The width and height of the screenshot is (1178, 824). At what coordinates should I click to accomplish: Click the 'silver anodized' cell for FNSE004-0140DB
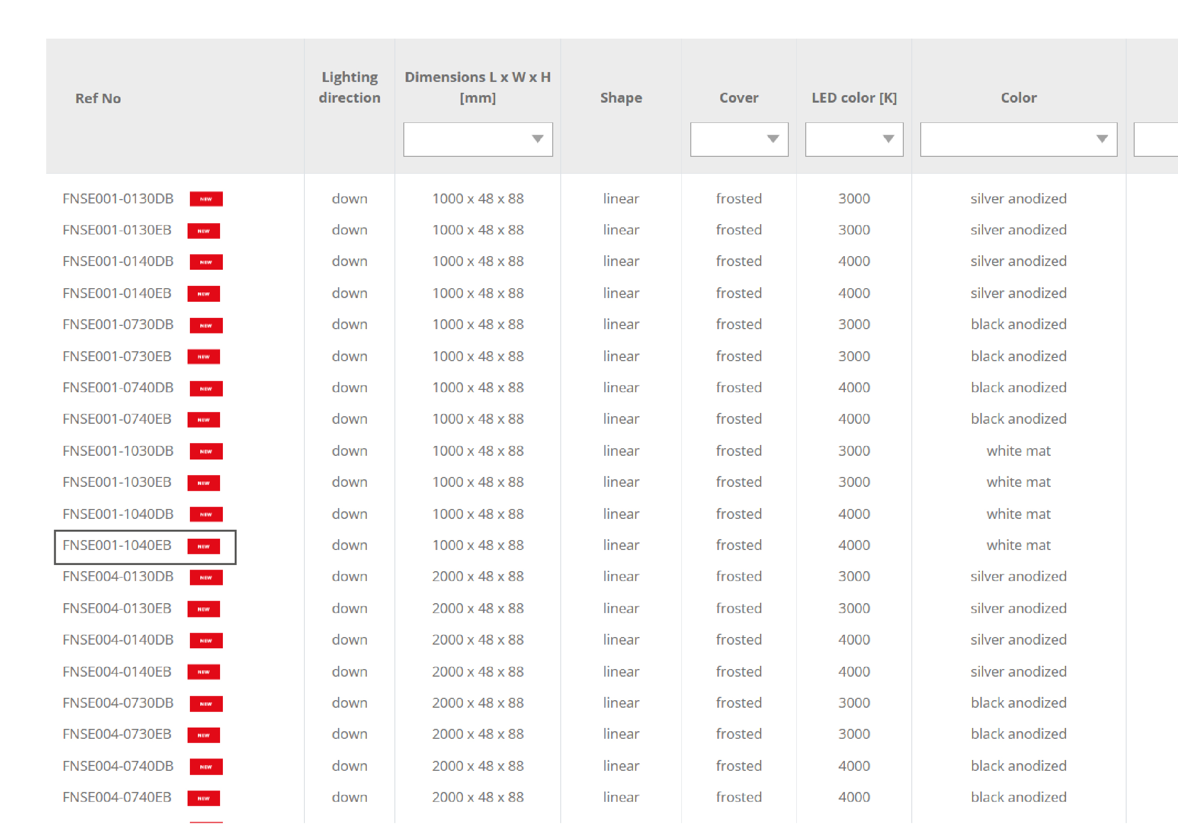[1018, 639]
